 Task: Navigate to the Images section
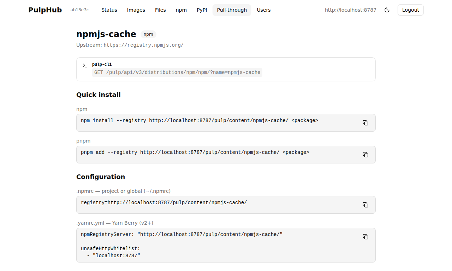click(x=136, y=10)
